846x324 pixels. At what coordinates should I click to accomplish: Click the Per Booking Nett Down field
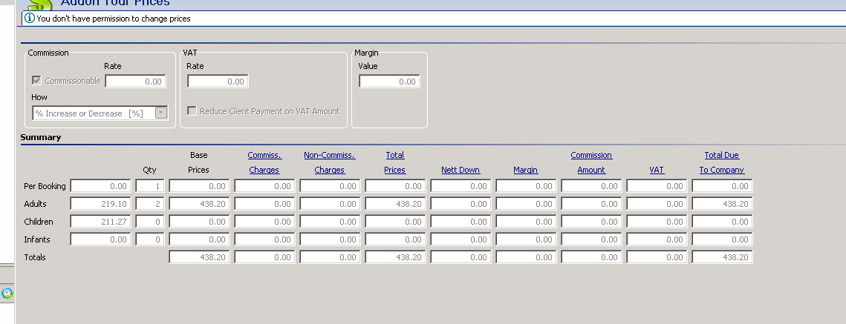click(461, 186)
